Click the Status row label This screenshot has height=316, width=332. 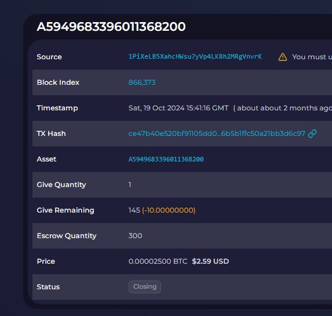pyautogui.click(x=48, y=287)
